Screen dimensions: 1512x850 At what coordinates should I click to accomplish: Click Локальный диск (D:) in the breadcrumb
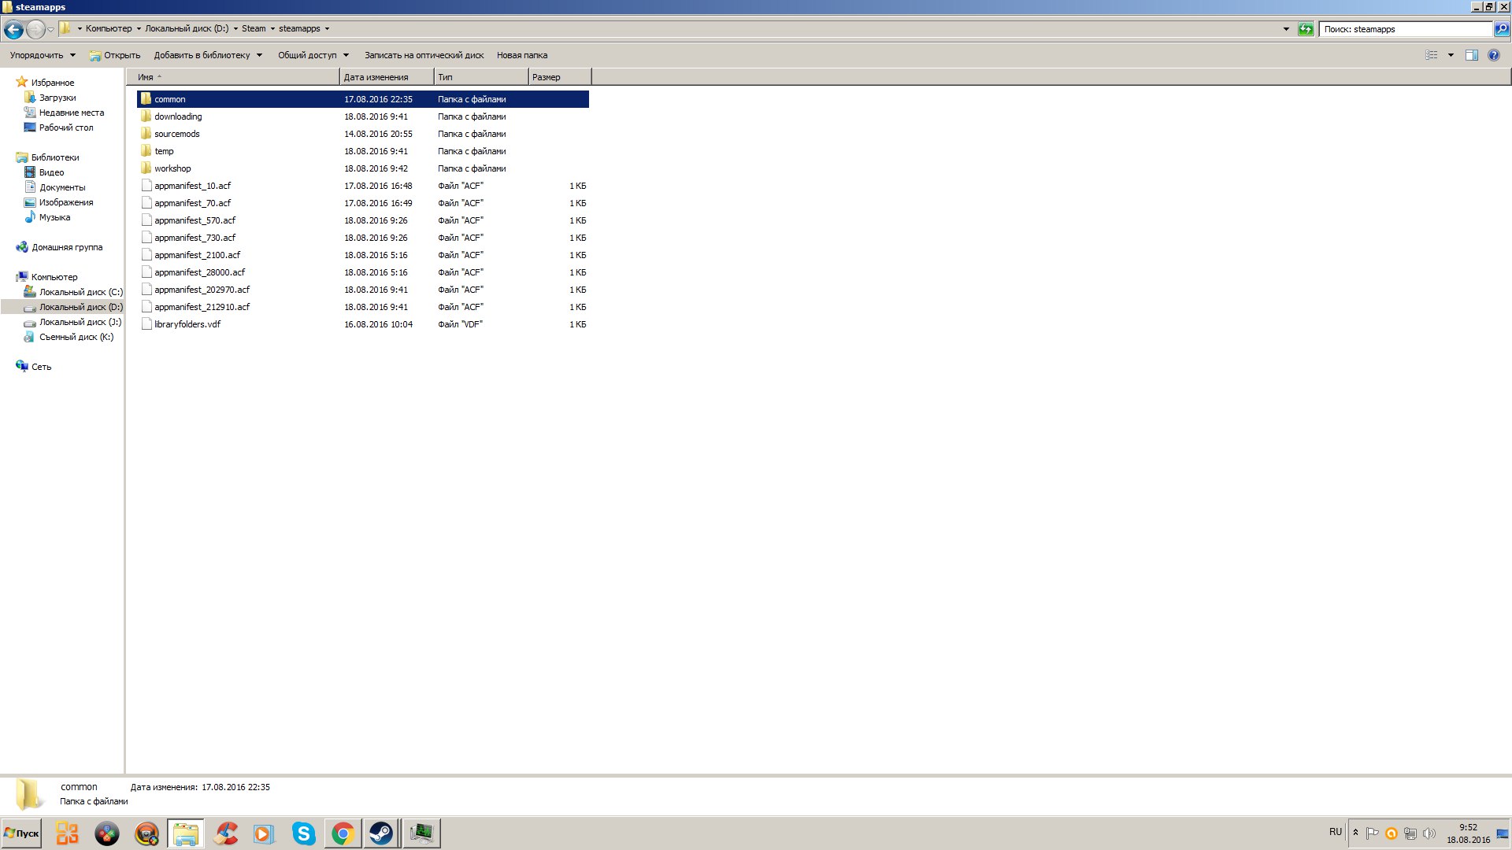tap(187, 29)
